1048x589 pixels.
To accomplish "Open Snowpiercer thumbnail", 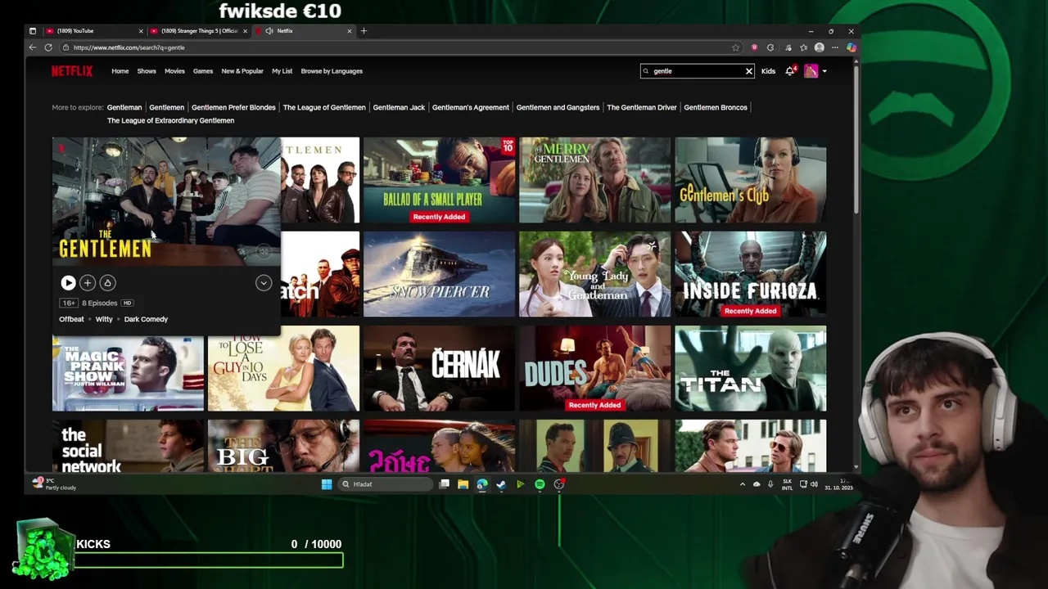I will point(439,274).
